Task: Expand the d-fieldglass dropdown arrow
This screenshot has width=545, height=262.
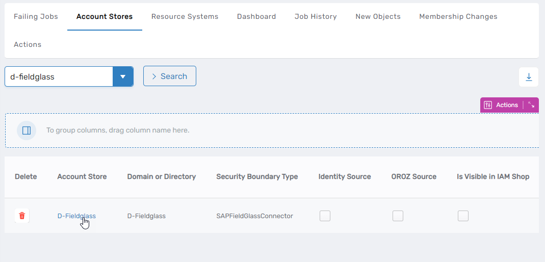Action: click(x=123, y=77)
